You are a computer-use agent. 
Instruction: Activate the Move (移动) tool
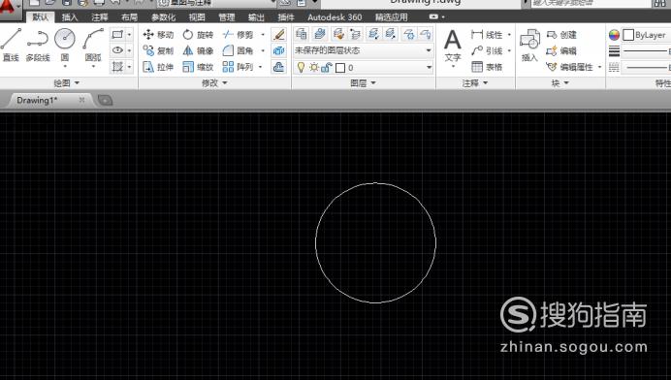pos(158,35)
